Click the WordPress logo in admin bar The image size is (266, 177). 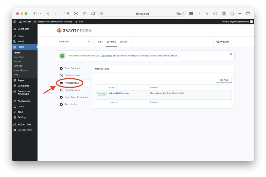14,21
